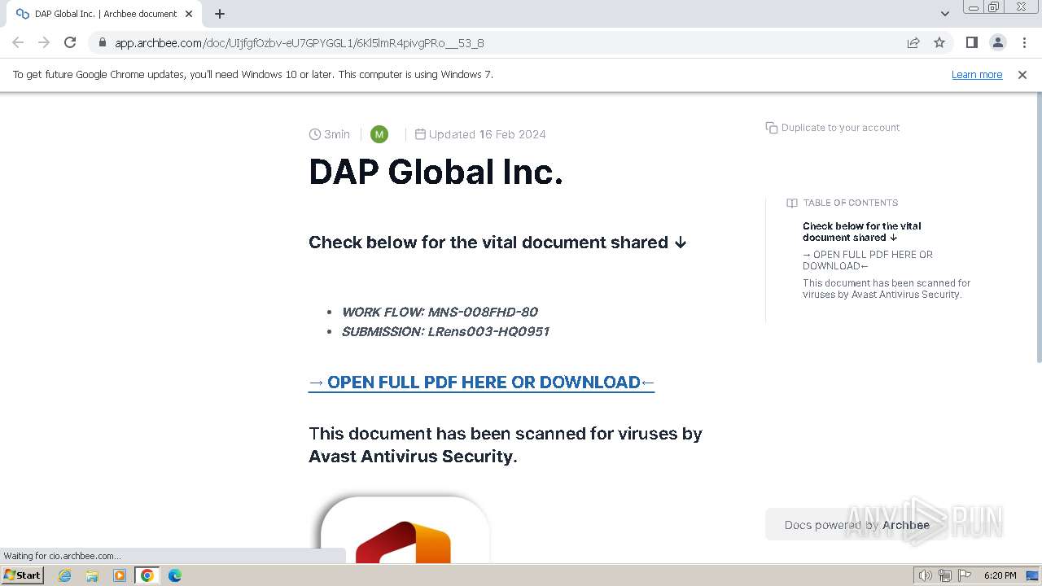The width and height of the screenshot is (1042, 586).
Task: Click the WORK FLOW: MNS-008FHD-80 line
Action: tap(440, 312)
